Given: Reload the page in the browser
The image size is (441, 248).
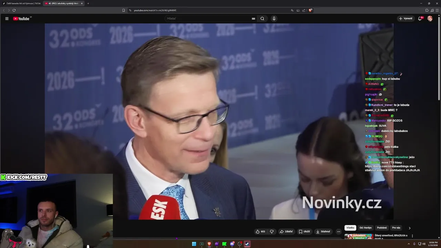Looking at the screenshot, I should pyautogui.click(x=14, y=10).
